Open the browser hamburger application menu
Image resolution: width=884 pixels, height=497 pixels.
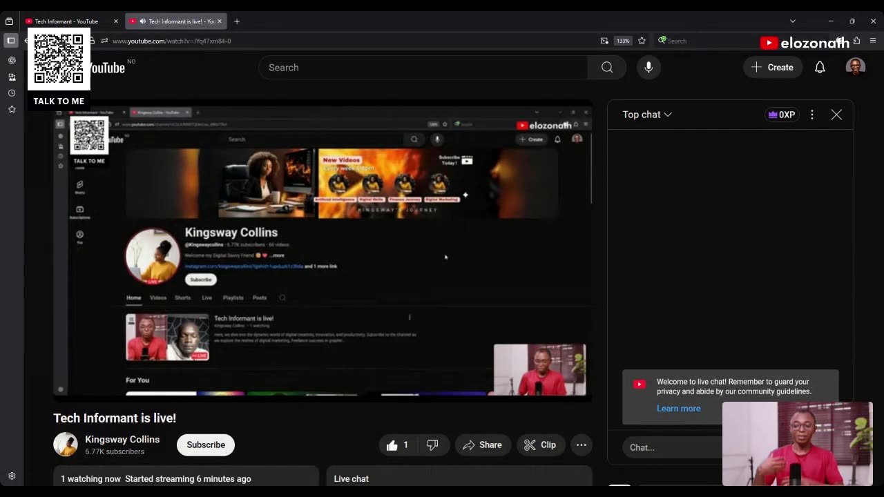(x=873, y=41)
